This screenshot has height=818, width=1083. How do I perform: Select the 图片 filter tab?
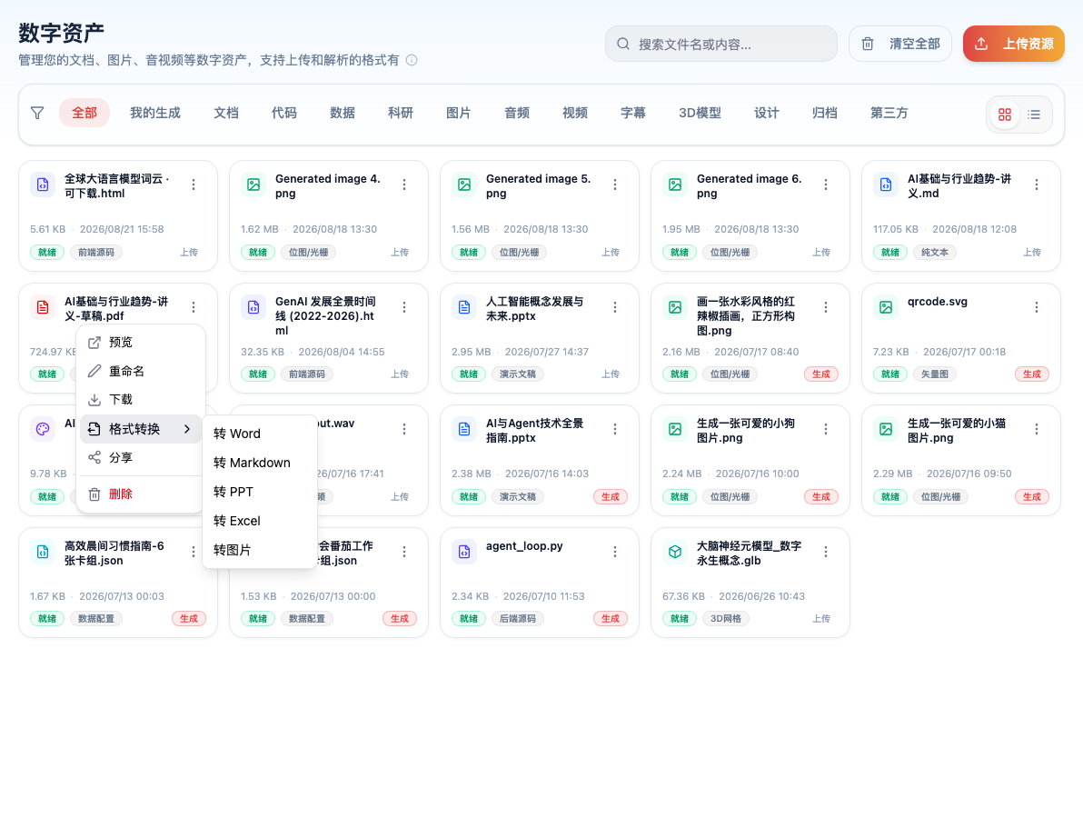[459, 113]
